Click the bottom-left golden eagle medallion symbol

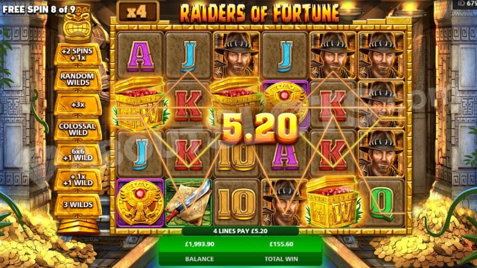(140, 203)
